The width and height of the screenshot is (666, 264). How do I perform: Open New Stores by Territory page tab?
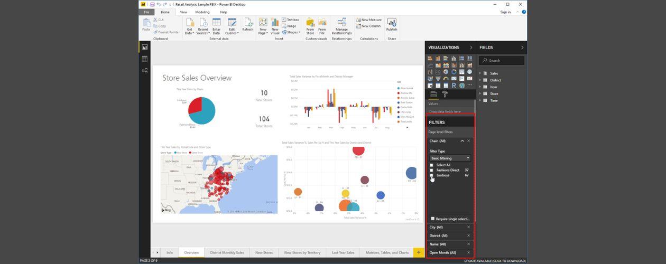click(x=302, y=252)
